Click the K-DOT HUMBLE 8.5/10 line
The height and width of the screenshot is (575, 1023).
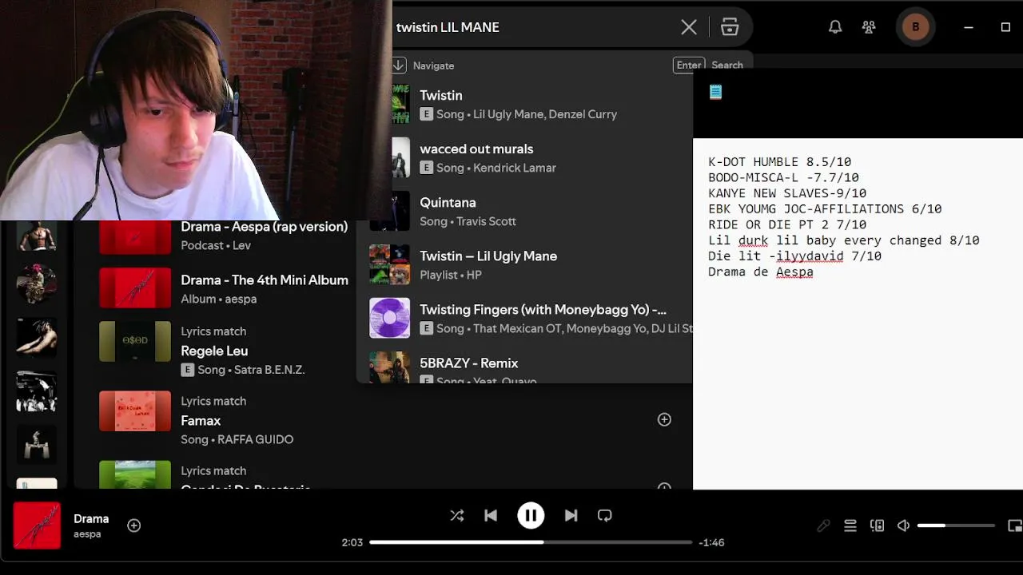779,162
